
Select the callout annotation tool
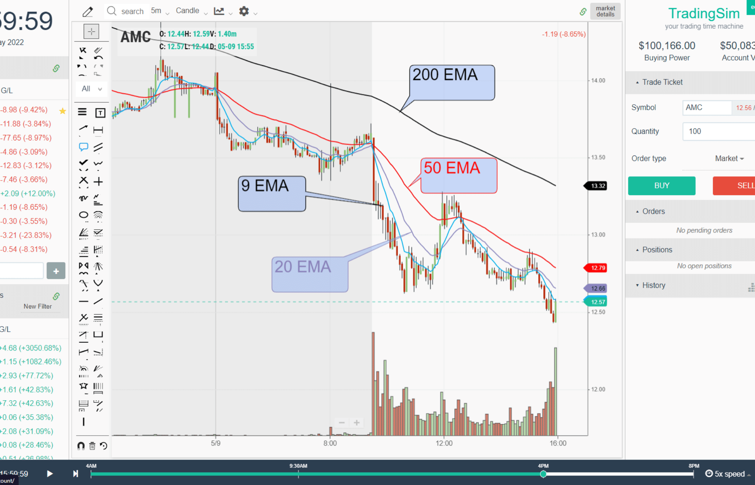pyautogui.click(x=84, y=147)
